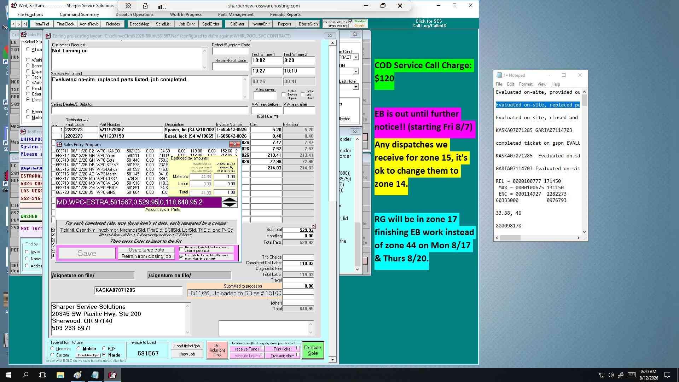Expand the Client TRACT dropdown arrow
The image size is (679, 382).
tap(356, 57)
